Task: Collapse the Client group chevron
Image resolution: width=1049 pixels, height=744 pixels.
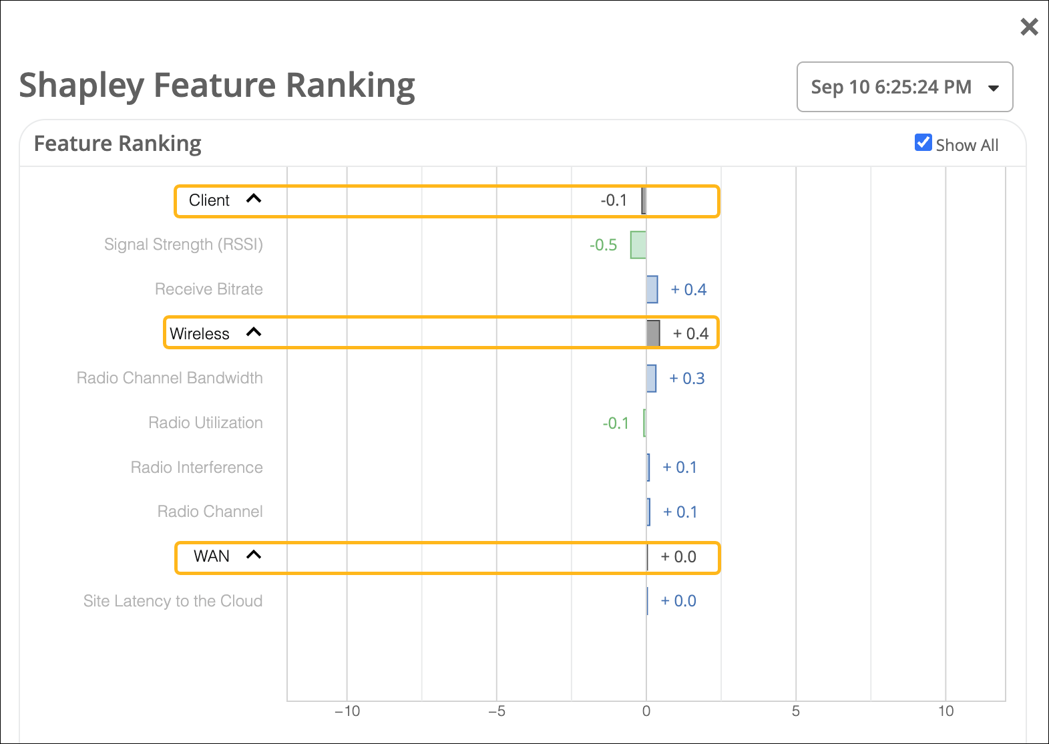Action: pos(254,199)
